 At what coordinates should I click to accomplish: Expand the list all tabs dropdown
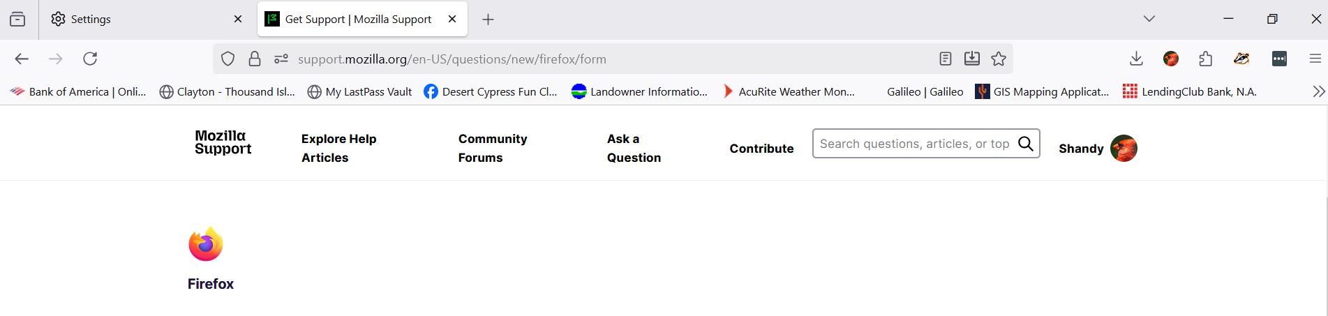(1149, 19)
